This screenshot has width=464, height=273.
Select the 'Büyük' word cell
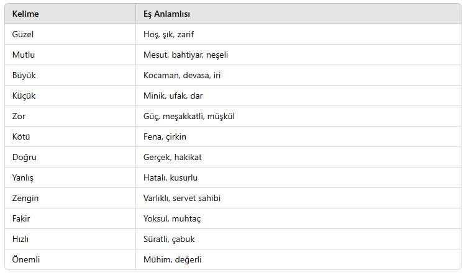coord(70,75)
